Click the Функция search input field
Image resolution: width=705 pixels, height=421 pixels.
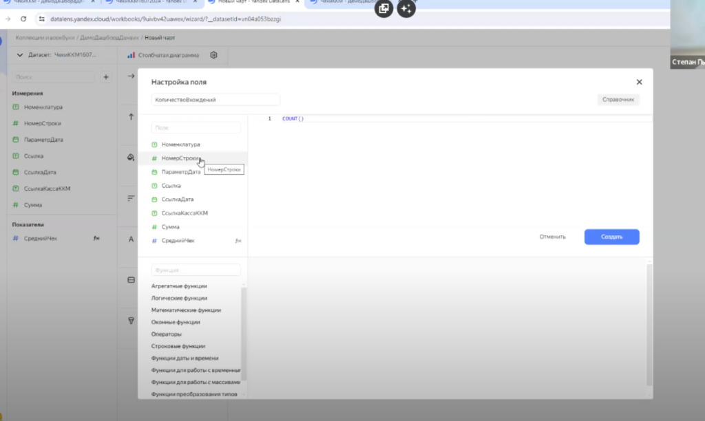(x=196, y=270)
